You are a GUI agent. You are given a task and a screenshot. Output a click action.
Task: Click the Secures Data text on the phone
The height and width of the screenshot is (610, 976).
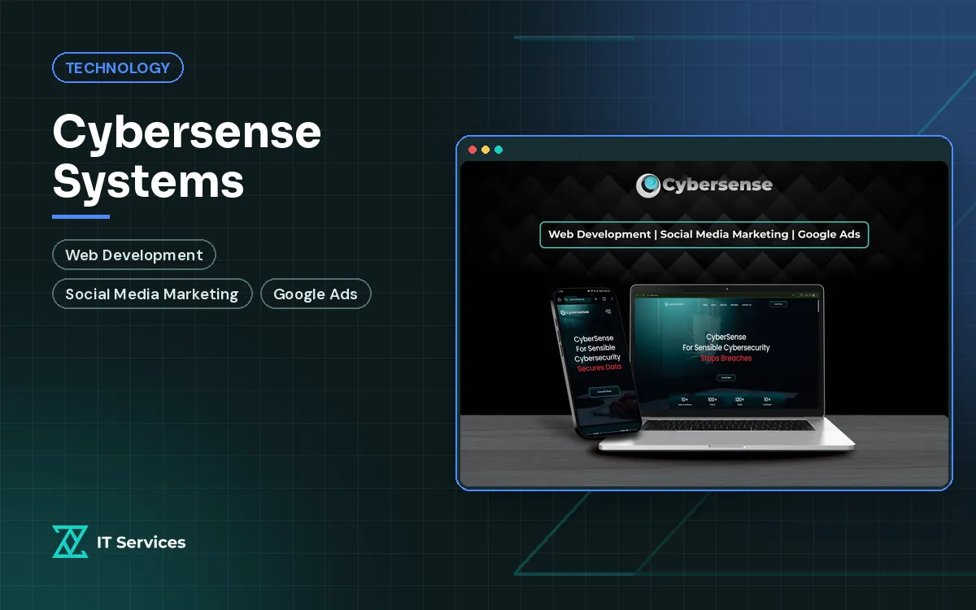point(599,368)
